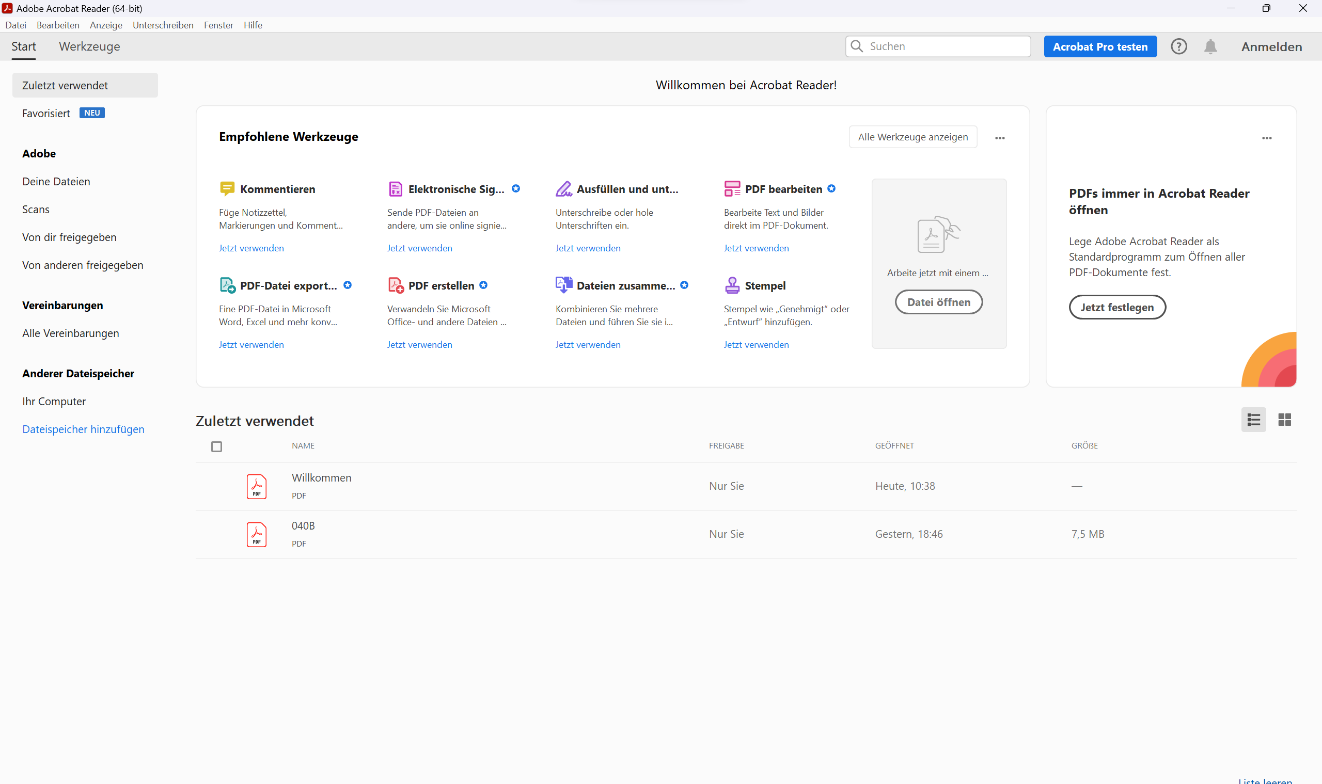Viewport: 1322px width, 784px height.
Task: Click the Kommentieren tool icon
Action: point(227,188)
